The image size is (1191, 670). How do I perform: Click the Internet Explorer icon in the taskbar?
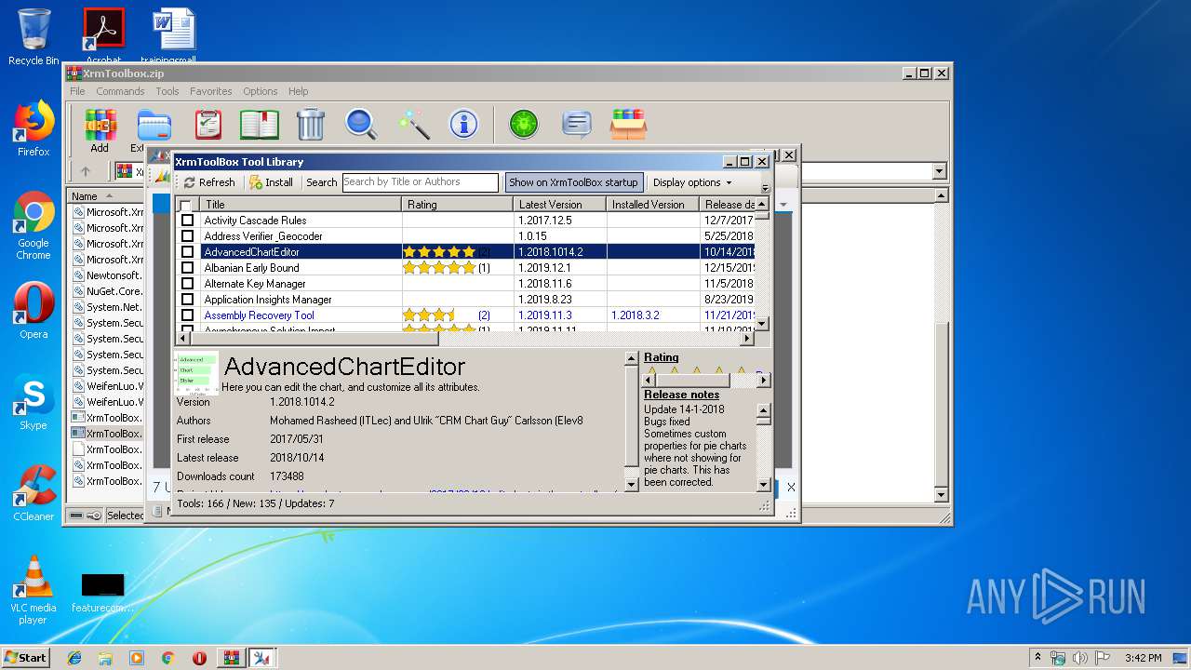[74, 658]
